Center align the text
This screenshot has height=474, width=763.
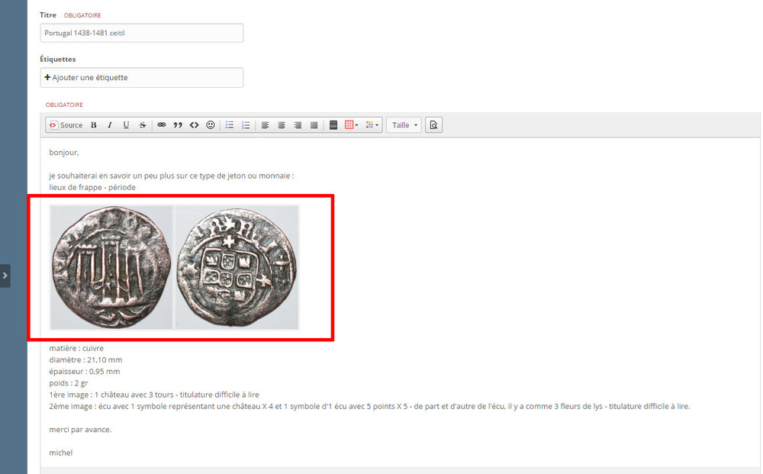(x=282, y=125)
